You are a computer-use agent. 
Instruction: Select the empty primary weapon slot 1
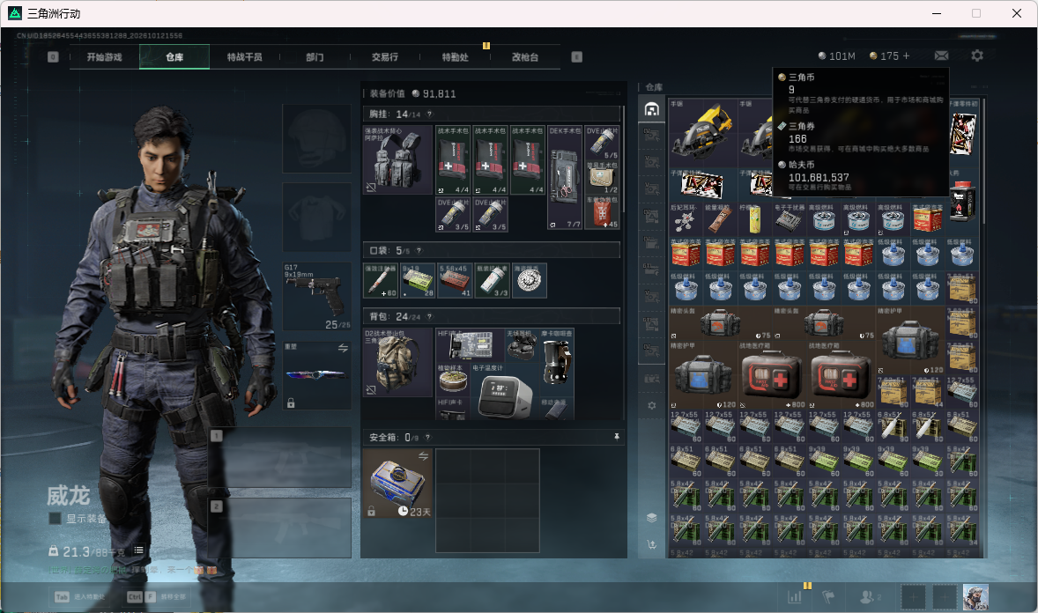point(280,458)
